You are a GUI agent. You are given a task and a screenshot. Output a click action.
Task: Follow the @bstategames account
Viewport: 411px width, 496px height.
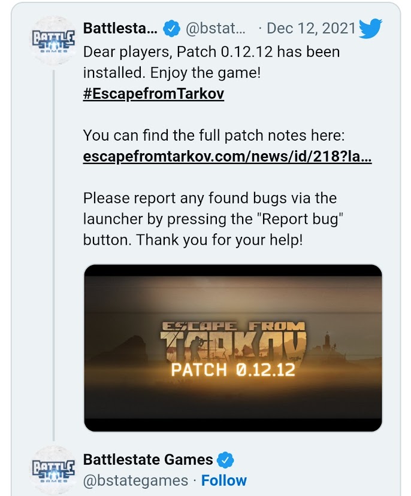pyautogui.click(x=224, y=480)
